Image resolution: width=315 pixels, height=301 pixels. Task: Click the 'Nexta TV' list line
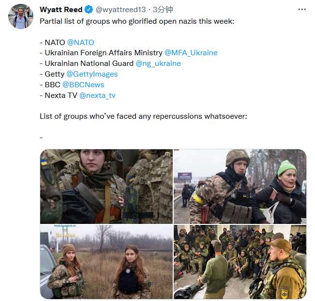click(x=58, y=95)
